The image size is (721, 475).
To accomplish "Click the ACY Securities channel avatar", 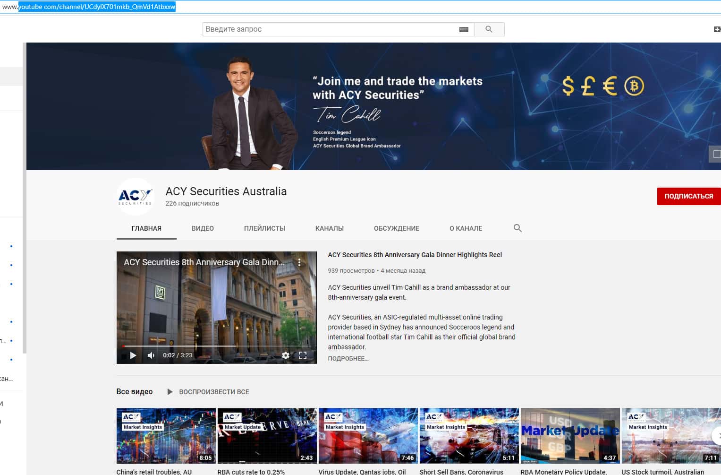I will point(135,196).
